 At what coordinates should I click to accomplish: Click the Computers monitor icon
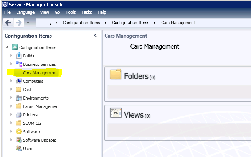[18, 81]
